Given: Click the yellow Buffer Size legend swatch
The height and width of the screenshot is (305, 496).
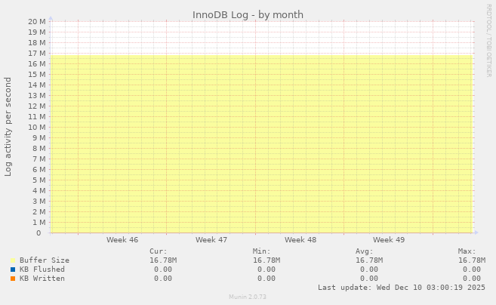Looking at the screenshot, I should [x=13, y=260].
